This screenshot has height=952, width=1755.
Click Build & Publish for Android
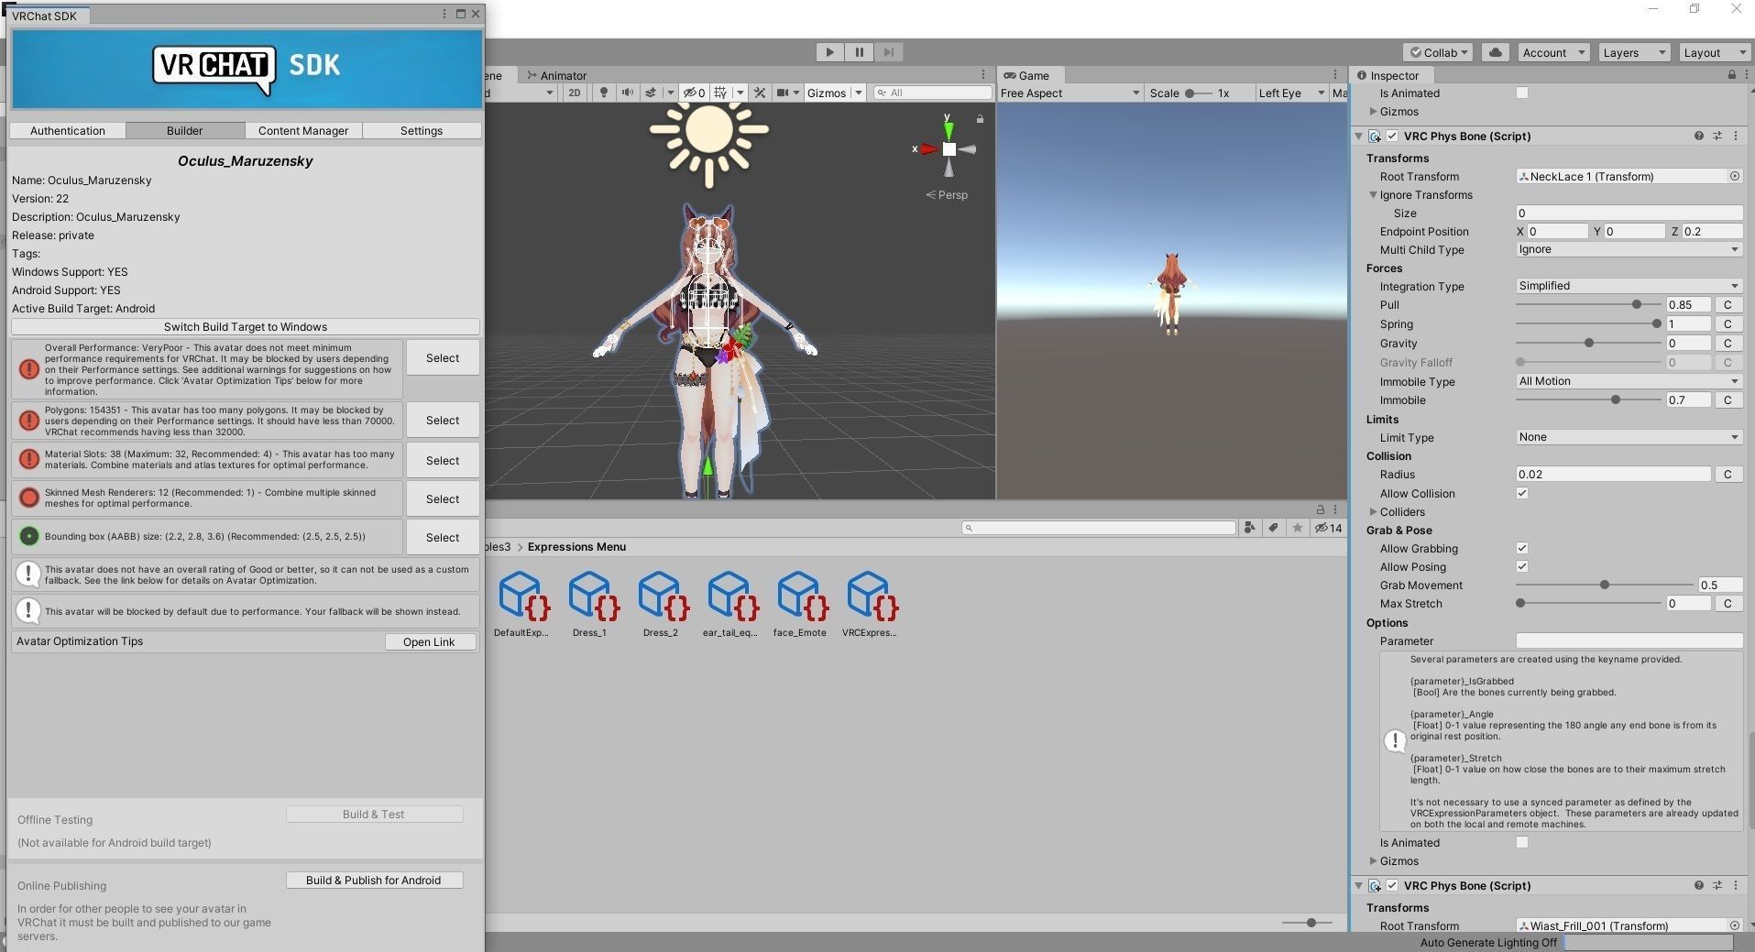[x=374, y=880]
